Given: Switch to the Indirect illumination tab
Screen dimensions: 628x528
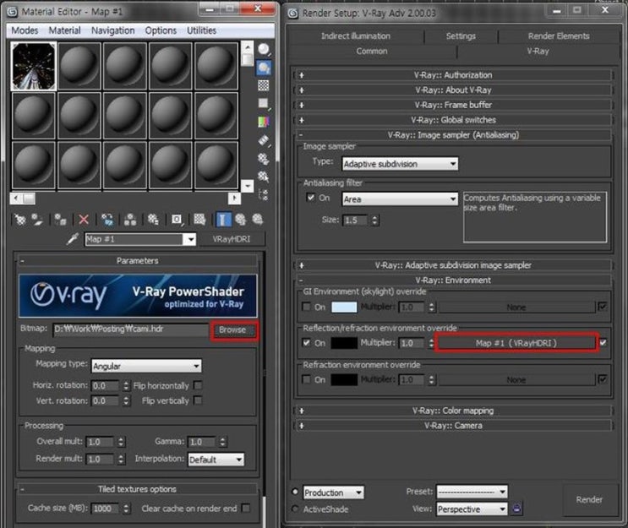Looking at the screenshot, I should point(356,36).
